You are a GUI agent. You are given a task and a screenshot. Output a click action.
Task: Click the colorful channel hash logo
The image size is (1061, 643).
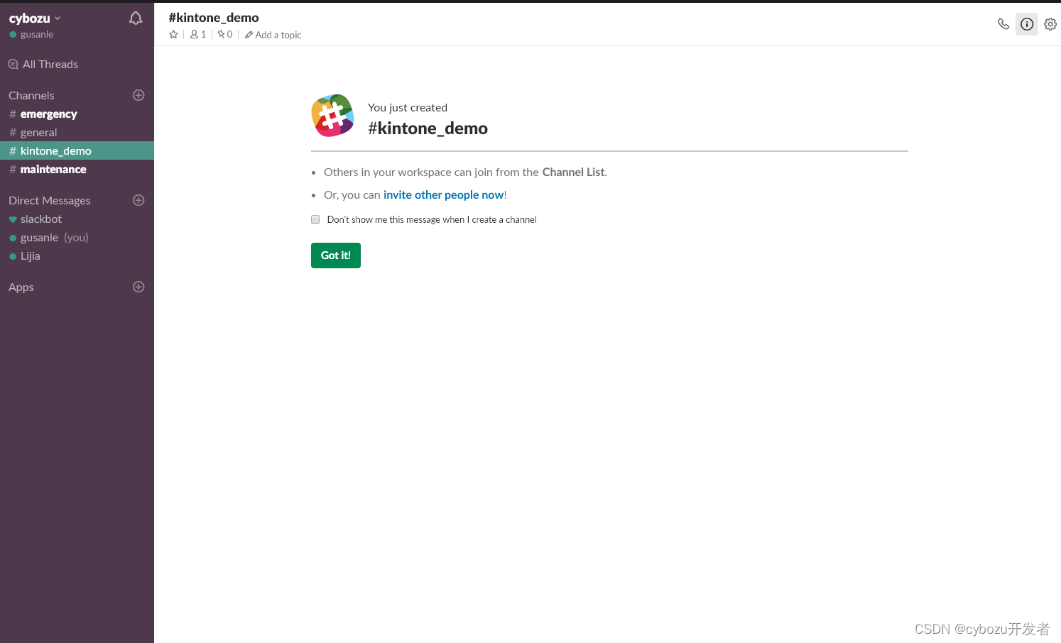click(332, 116)
